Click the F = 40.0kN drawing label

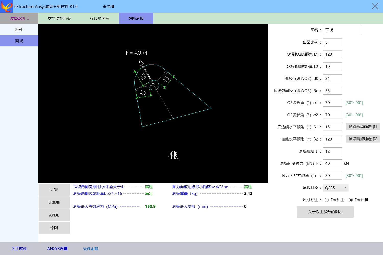click(136, 53)
